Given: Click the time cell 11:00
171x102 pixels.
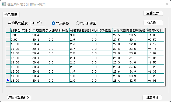Looking at the screenshot, I should [21, 49].
